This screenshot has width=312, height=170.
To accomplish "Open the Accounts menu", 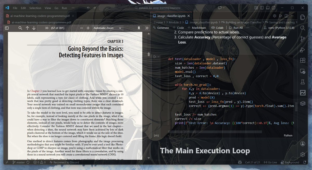I will click(303, 144).
